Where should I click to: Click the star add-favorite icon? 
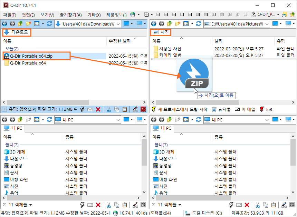[x=292, y=14]
